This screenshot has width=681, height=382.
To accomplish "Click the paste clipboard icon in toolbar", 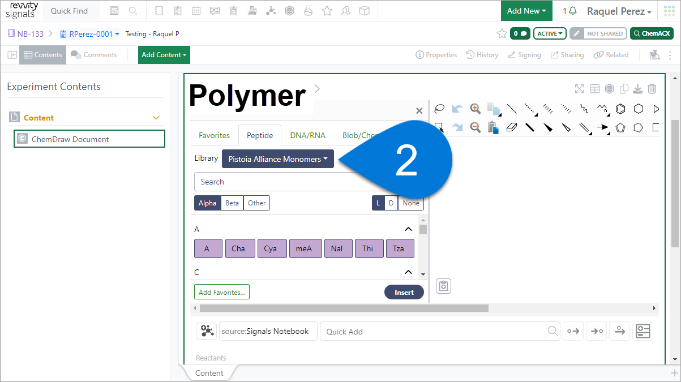I will point(492,127).
